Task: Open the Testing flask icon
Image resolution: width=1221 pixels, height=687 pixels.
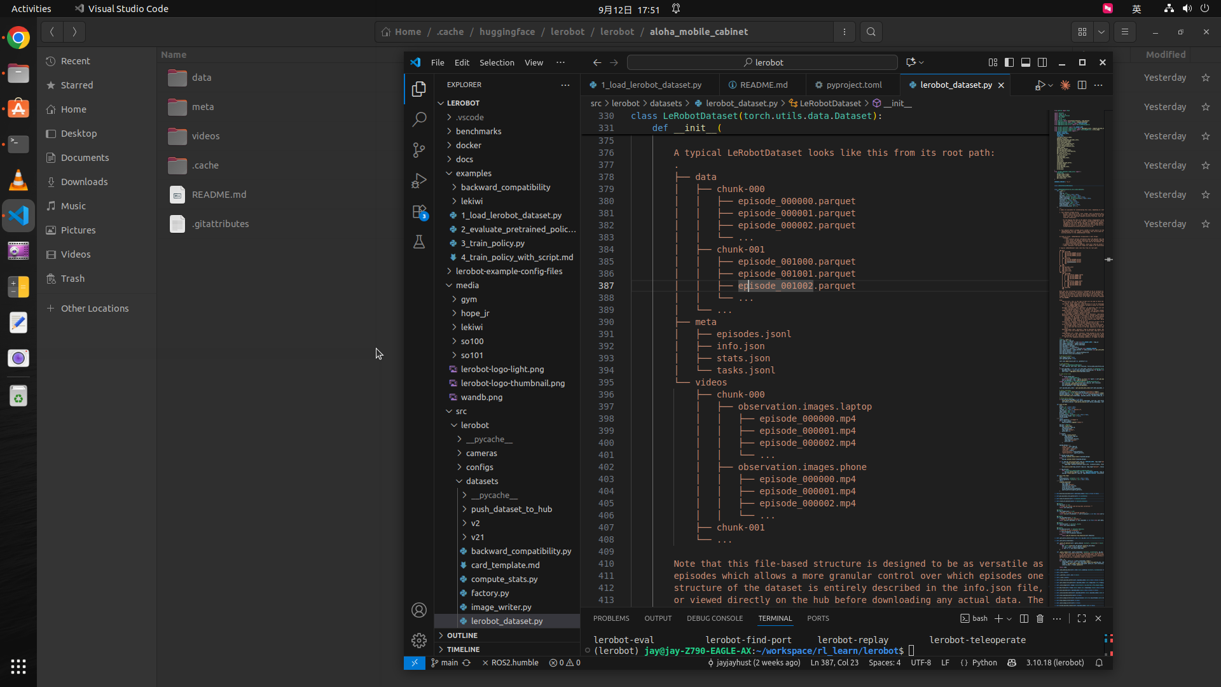Action: point(418,242)
